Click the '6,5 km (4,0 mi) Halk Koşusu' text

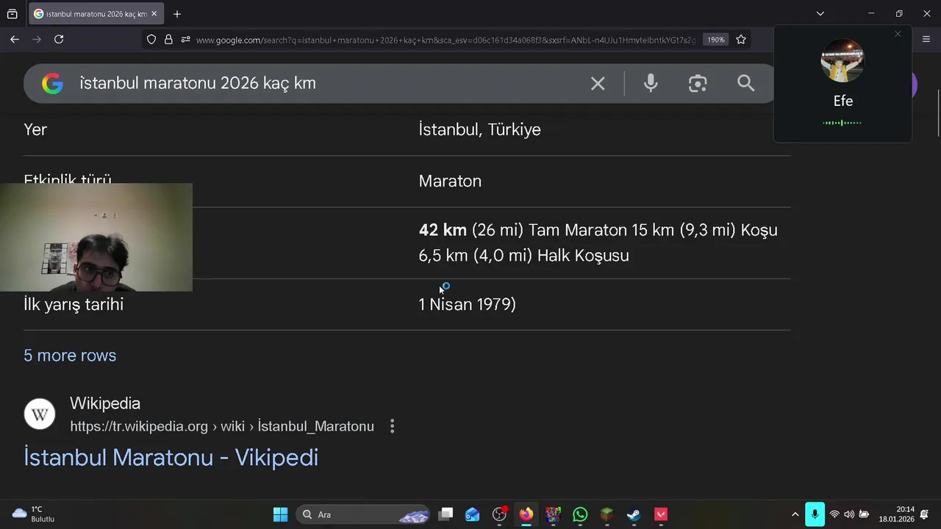click(x=523, y=256)
